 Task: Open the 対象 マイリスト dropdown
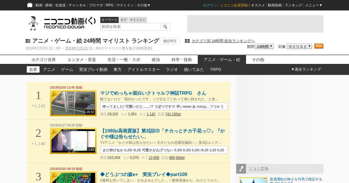pos(299,46)
